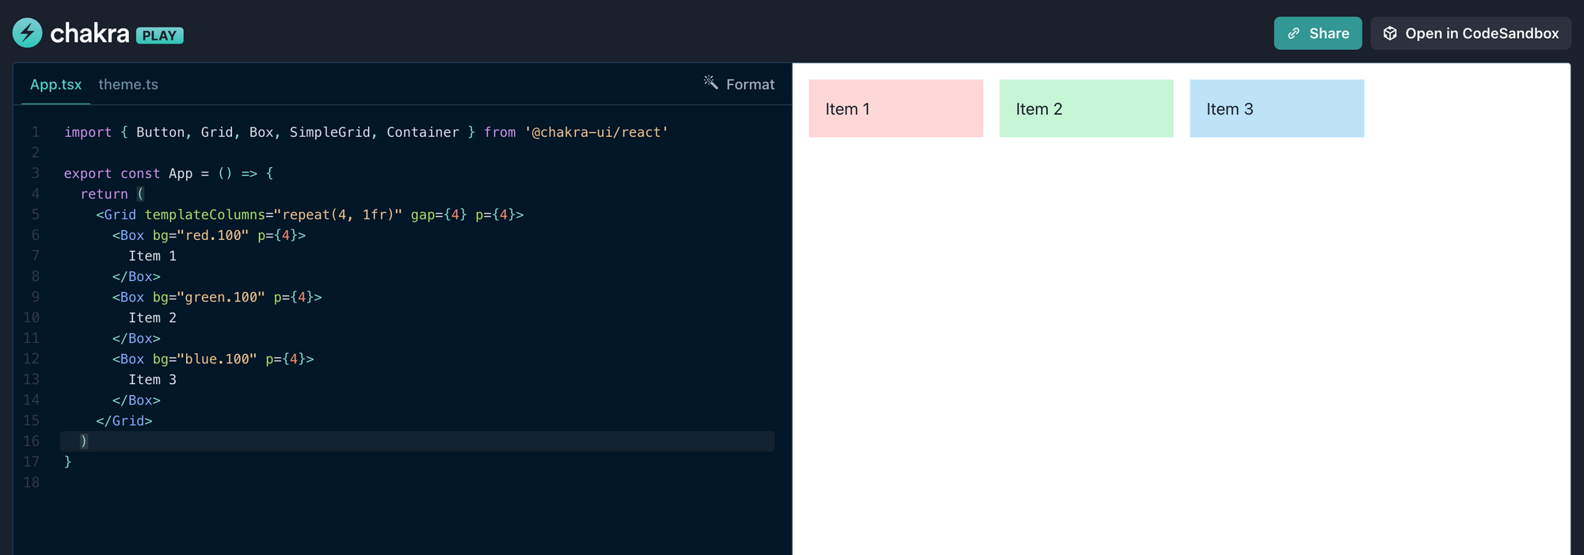
Task: Click the chakra lightning bolt logo
Action: point(28,33)
